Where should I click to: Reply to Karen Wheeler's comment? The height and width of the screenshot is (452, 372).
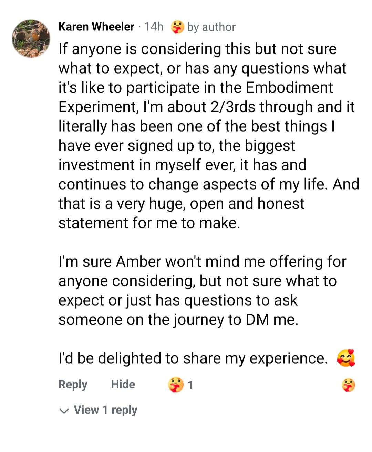click(x=73, y=384)
